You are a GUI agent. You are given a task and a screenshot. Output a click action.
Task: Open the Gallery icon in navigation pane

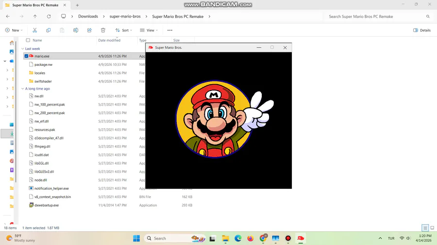pyautogui.click(x=12, y=52)
